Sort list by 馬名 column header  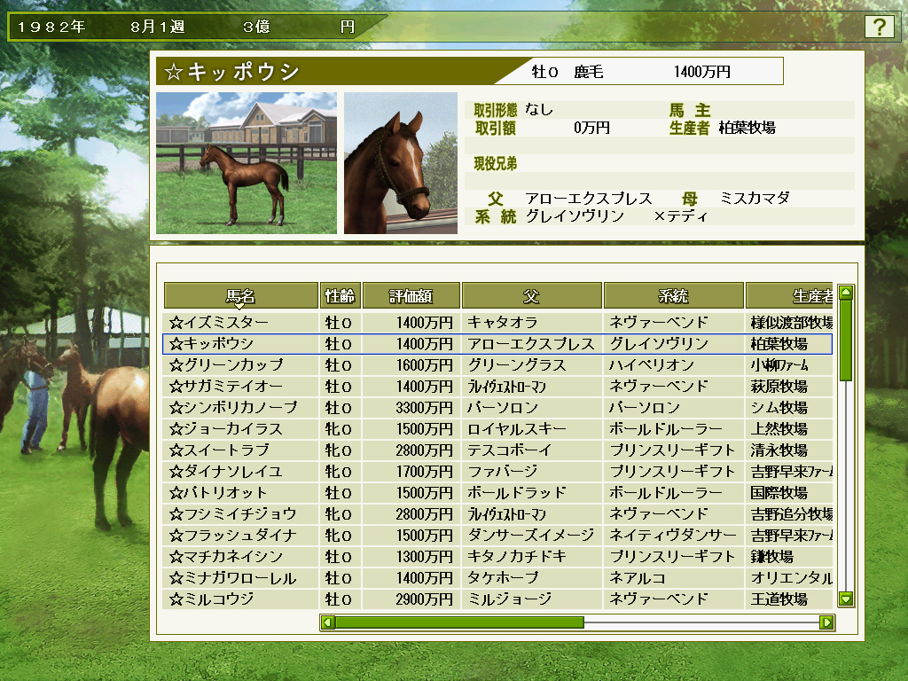click(x=240, y=296)
